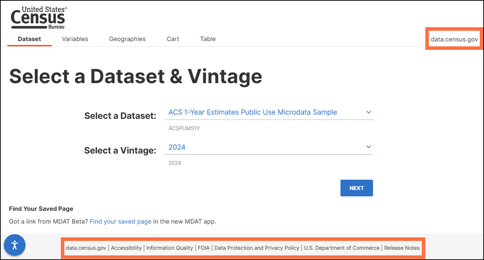484x260 pixels.
Task: Switch to the Dataset tab
Action: click(29, 39)
